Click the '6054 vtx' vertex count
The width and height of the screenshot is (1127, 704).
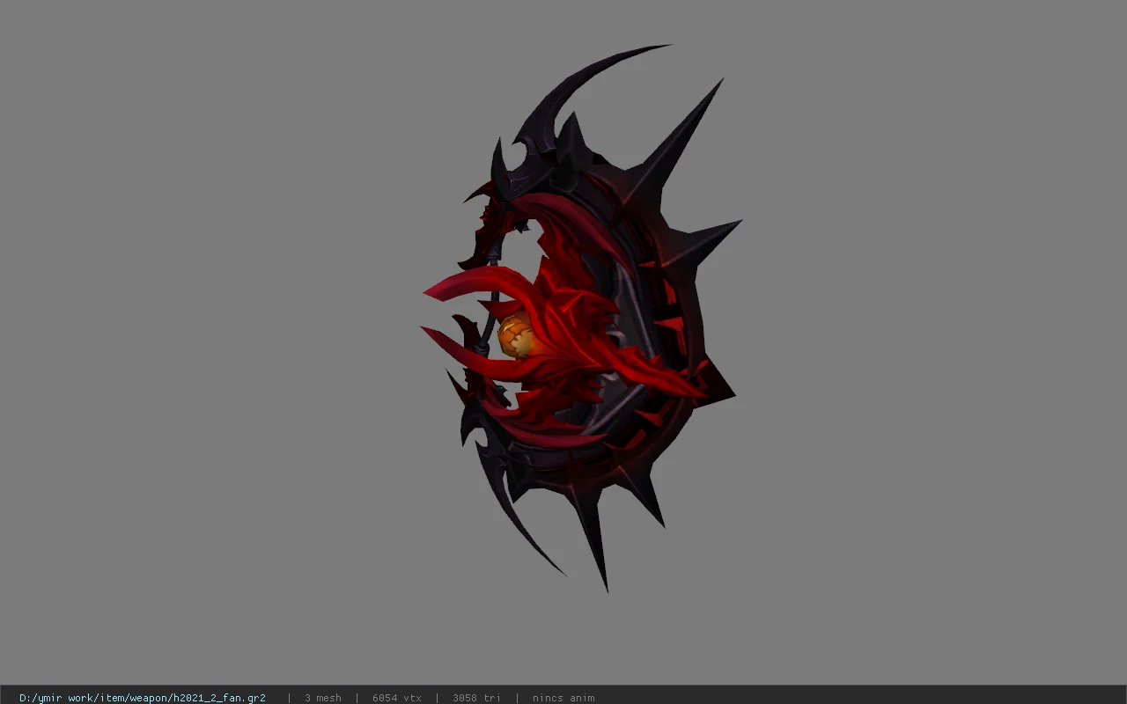pyautogui.click(x=397, y=698)
